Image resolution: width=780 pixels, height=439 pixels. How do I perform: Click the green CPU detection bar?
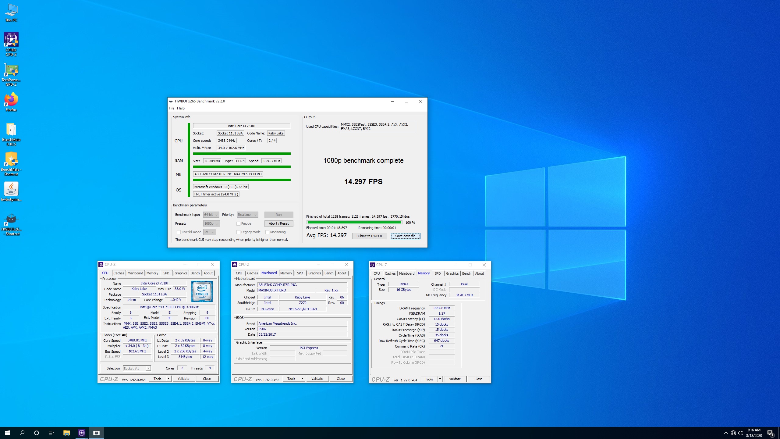click(242, 154)
